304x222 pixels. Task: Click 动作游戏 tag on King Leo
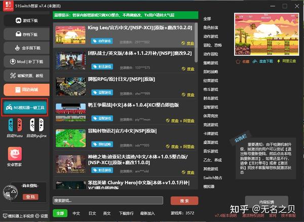click(102, 41)
